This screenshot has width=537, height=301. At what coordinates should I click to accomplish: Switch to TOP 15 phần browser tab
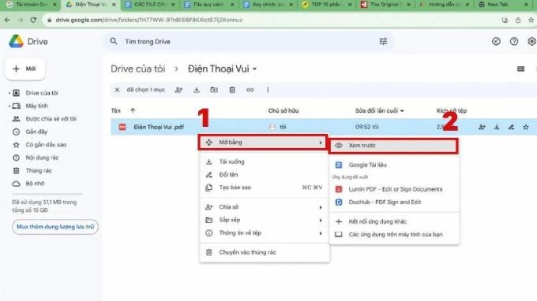point(328,5)
